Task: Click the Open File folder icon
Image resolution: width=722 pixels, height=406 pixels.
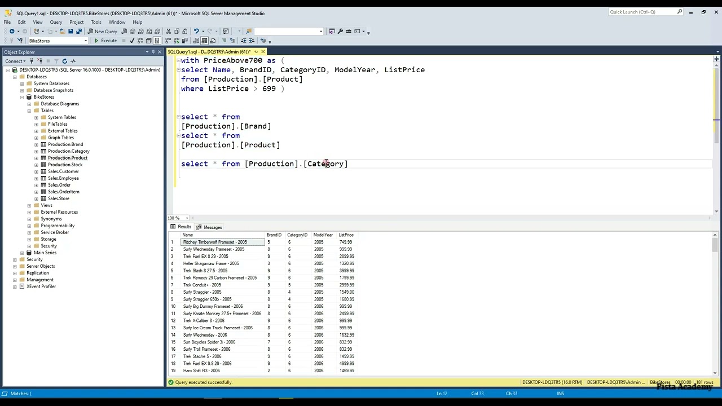Action: pyautogui.click(x=62, y=31)
